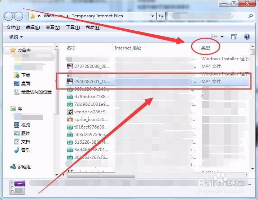Click the Refresh button beside the address bar
Screen dimensions: 258x200
click(161, 16)
